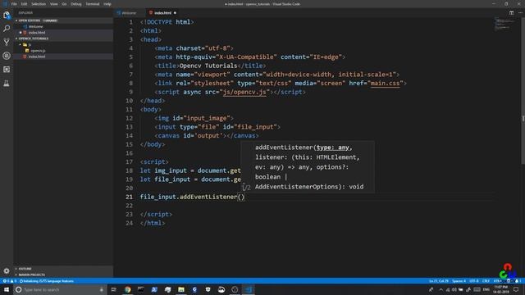Screen dimensions: 525x295
Task: Open the Edit menu
Action: tap(24, 4)
